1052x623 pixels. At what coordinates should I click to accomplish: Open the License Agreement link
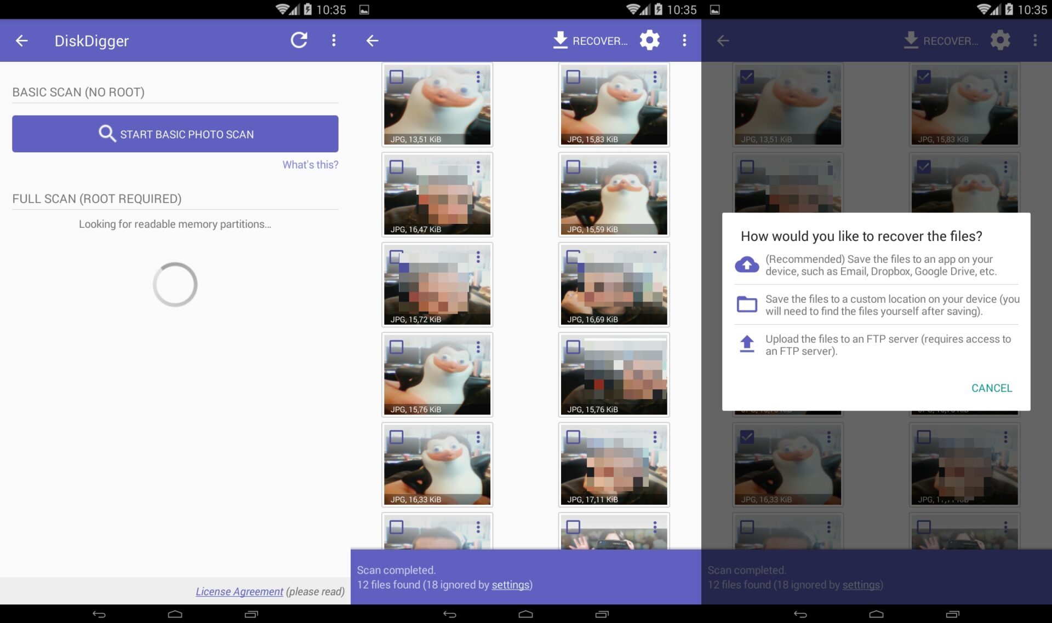239,592
